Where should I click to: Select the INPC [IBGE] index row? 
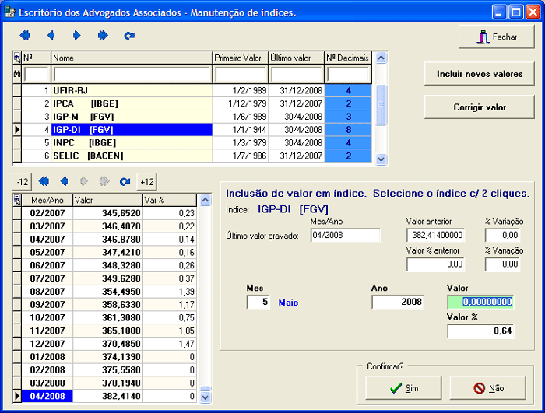[x=192, y=143]
